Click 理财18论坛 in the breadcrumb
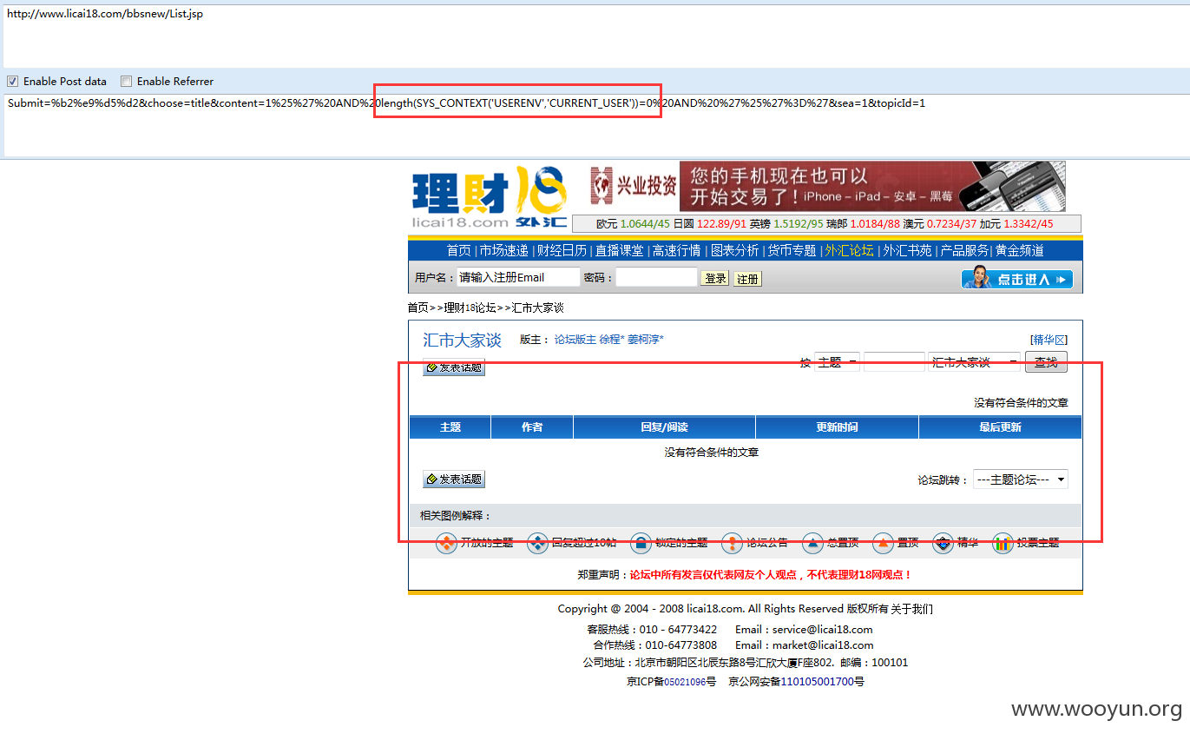Image resolution: width=1190 pixels, height=734 pixels. [x=470, y=307]
